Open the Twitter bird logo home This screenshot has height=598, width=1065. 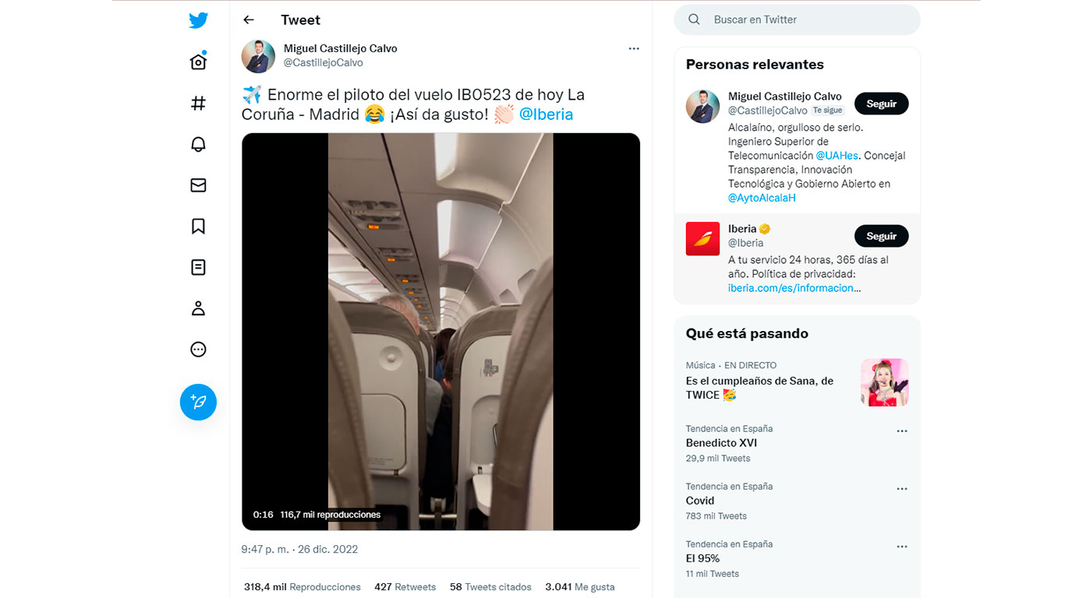[199, 20]
